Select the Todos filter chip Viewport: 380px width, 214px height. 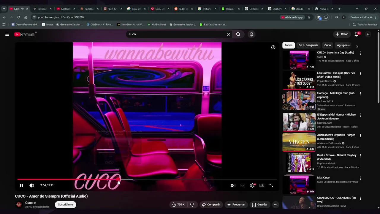click(x=289, y=45)
